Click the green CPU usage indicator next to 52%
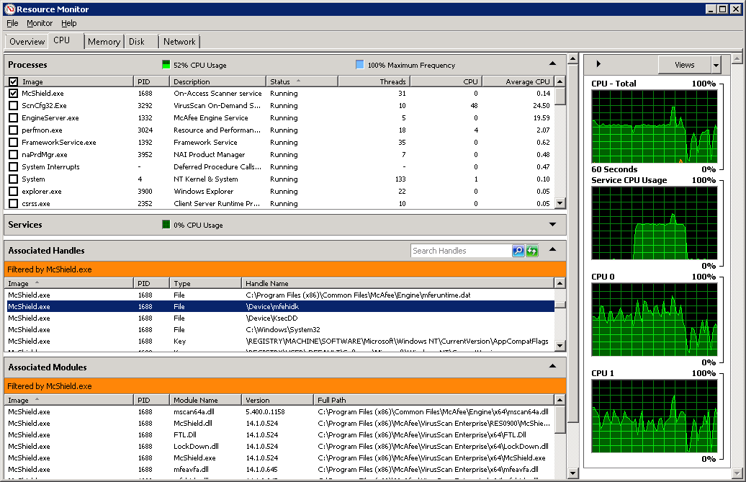 click(167, 64)
